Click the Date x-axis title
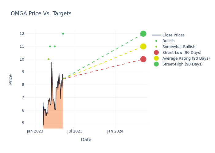Viewport: 215px width, 153px height. click(86, 140)
